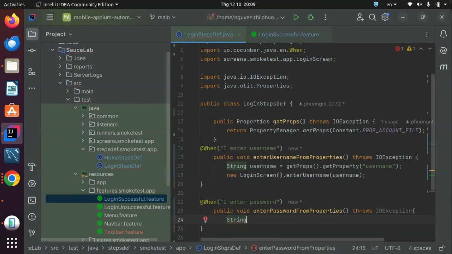This screenshot has height=254, width=452.
Task: Open Menu.feature file
Action: tap(120, 215)
